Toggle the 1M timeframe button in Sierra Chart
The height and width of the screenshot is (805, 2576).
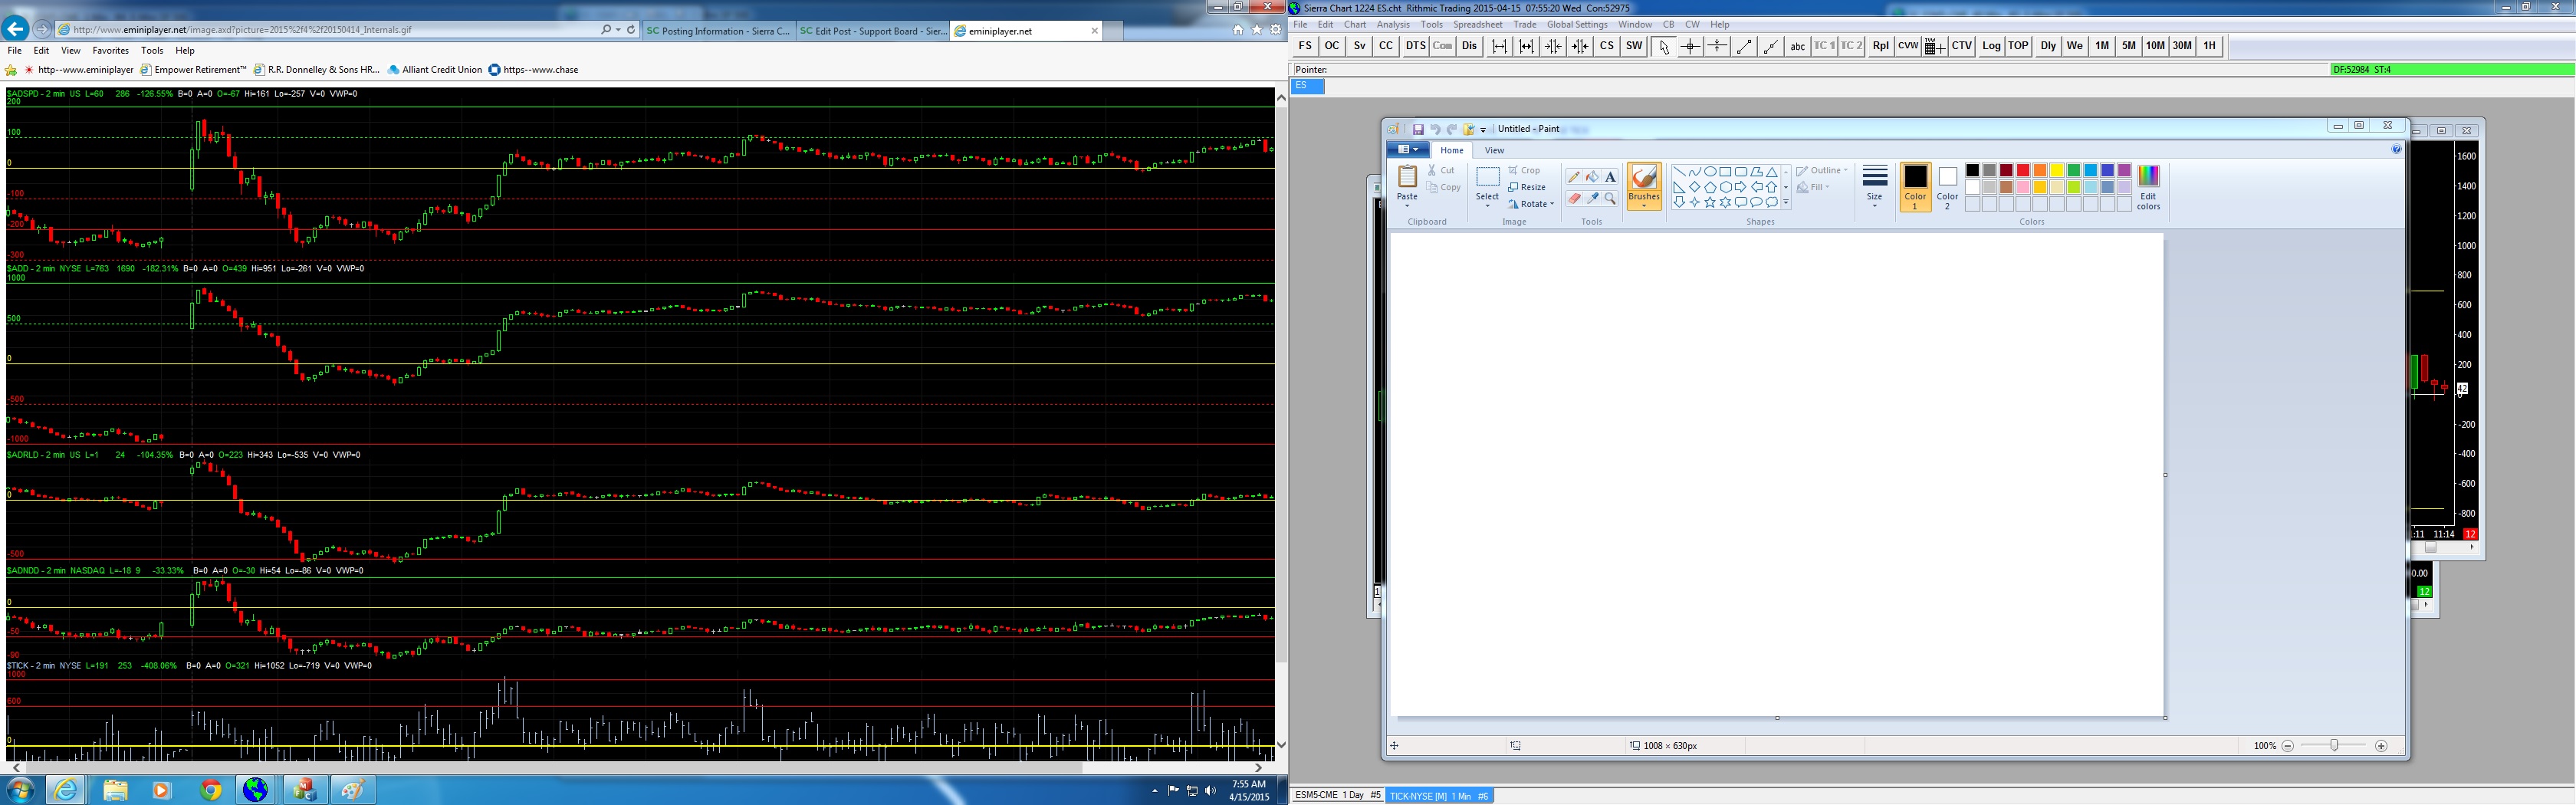(x=2102, y=46)
